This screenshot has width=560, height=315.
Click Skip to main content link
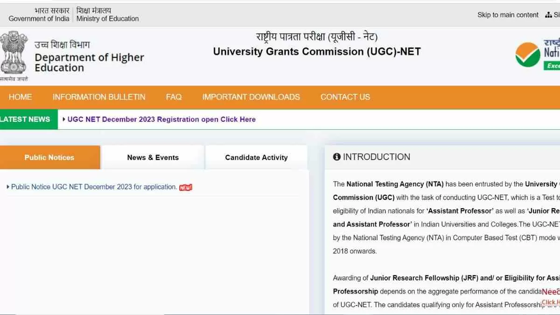tap(508, 15)
